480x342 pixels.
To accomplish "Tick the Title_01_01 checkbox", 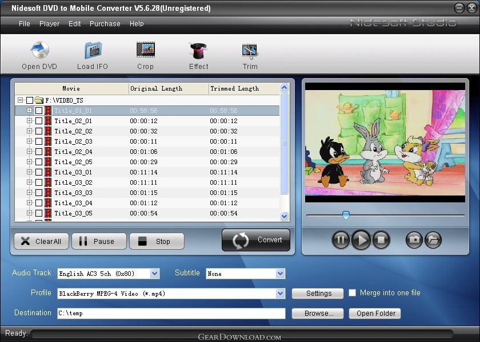I will (x=39, y=111).
